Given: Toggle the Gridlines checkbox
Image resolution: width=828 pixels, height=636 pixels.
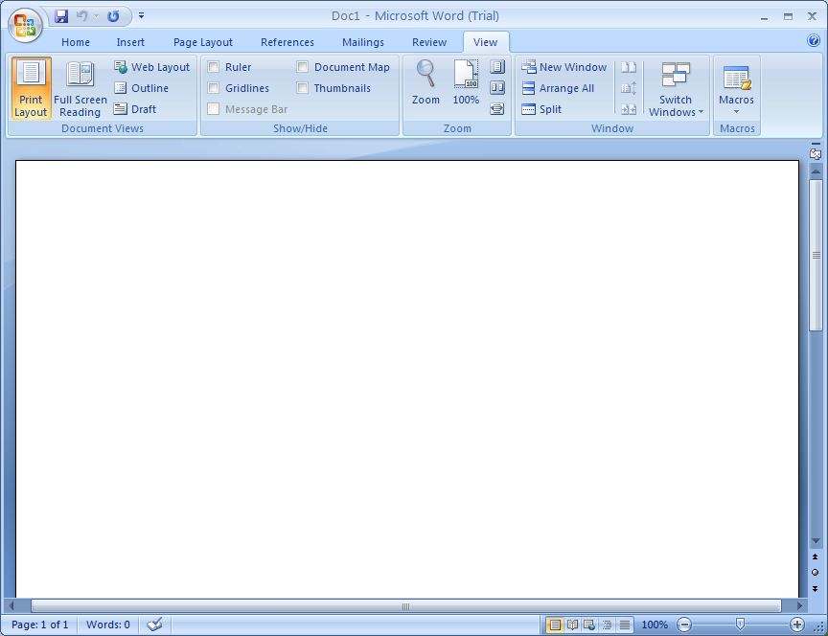Looking at the screenshot, I should tap(214, 88).
